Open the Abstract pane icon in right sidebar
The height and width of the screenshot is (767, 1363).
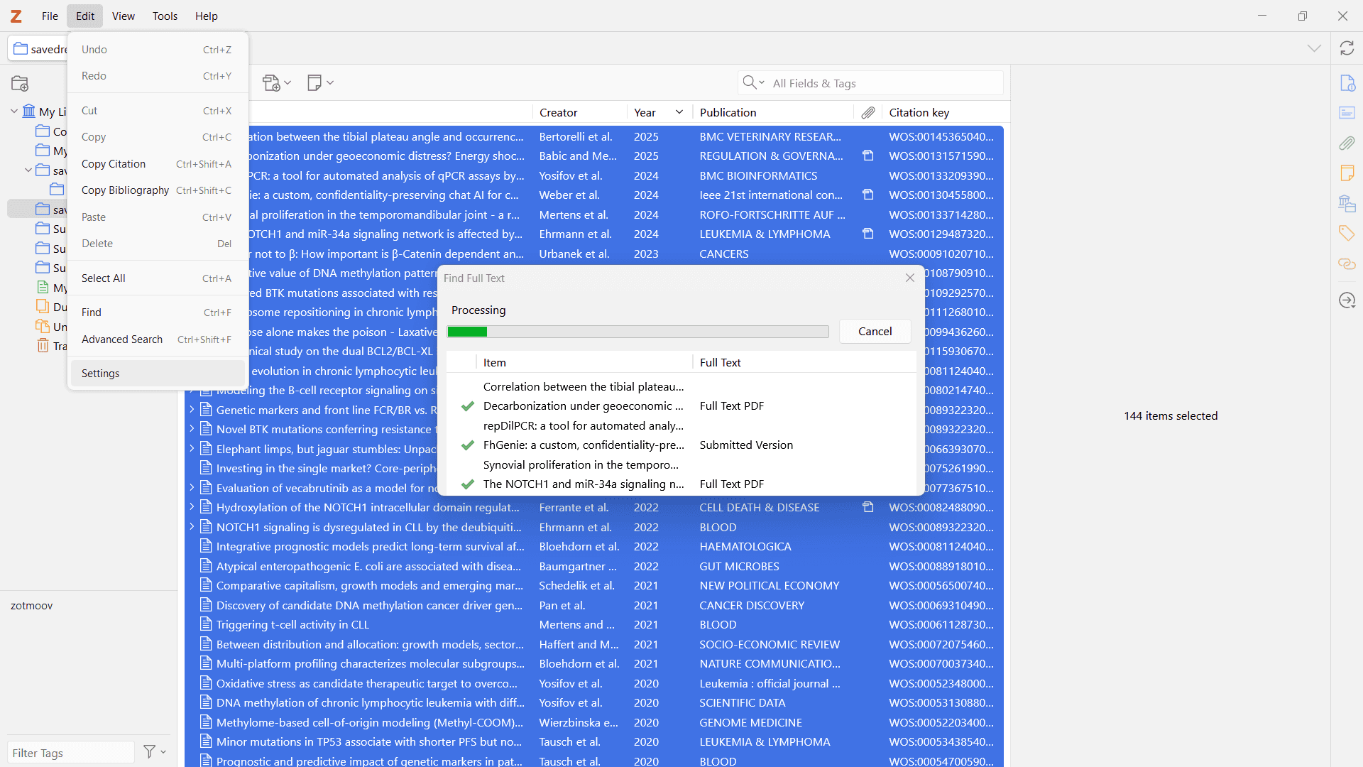[x=1347, y=113]
